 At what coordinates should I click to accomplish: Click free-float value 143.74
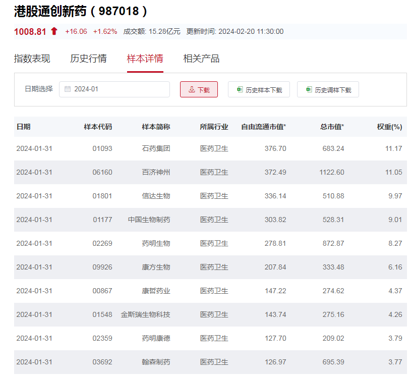click(x=275, y=314)
